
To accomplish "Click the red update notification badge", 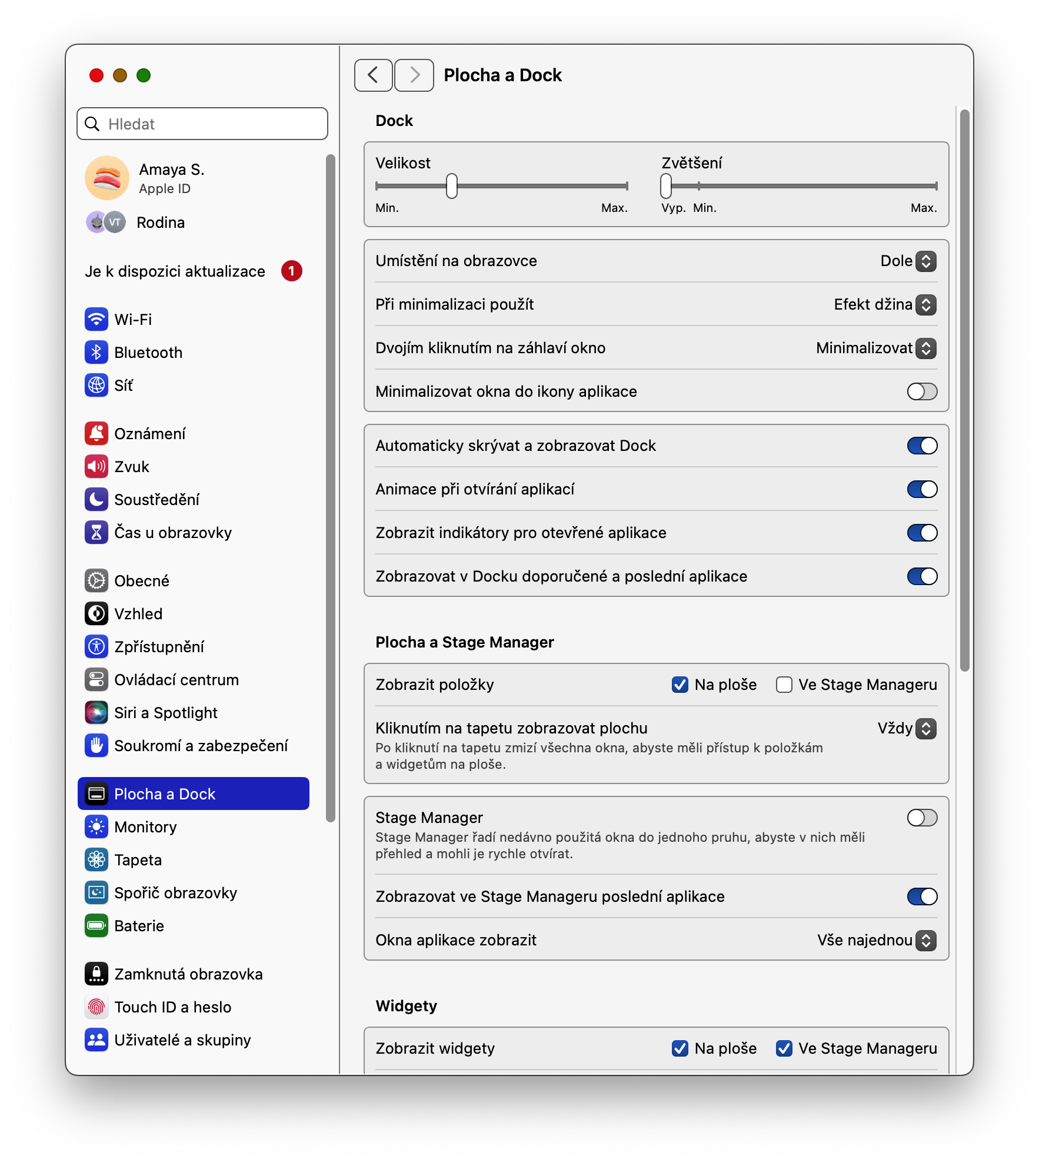I will (x=291, y=271).
